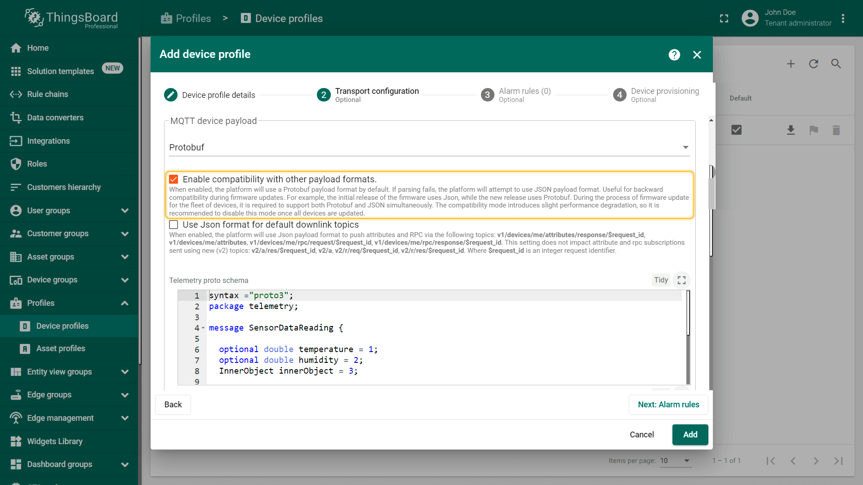
Task: Search device profiles with magnifier icon
Action: tap(836, 64)
